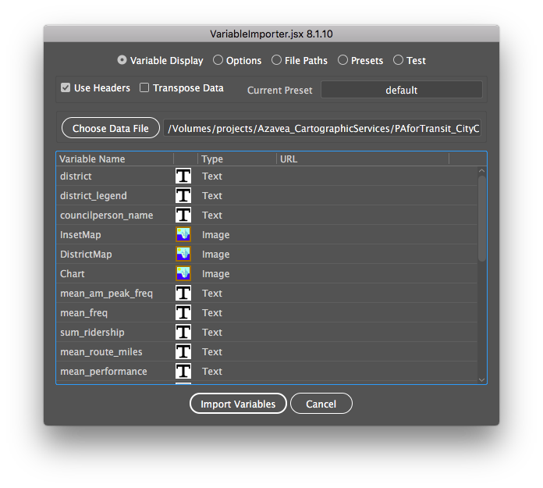This screenshot has height=488, width=543.
Task: Click the variable list scrollbar thumb
Action: click(481, 219)
